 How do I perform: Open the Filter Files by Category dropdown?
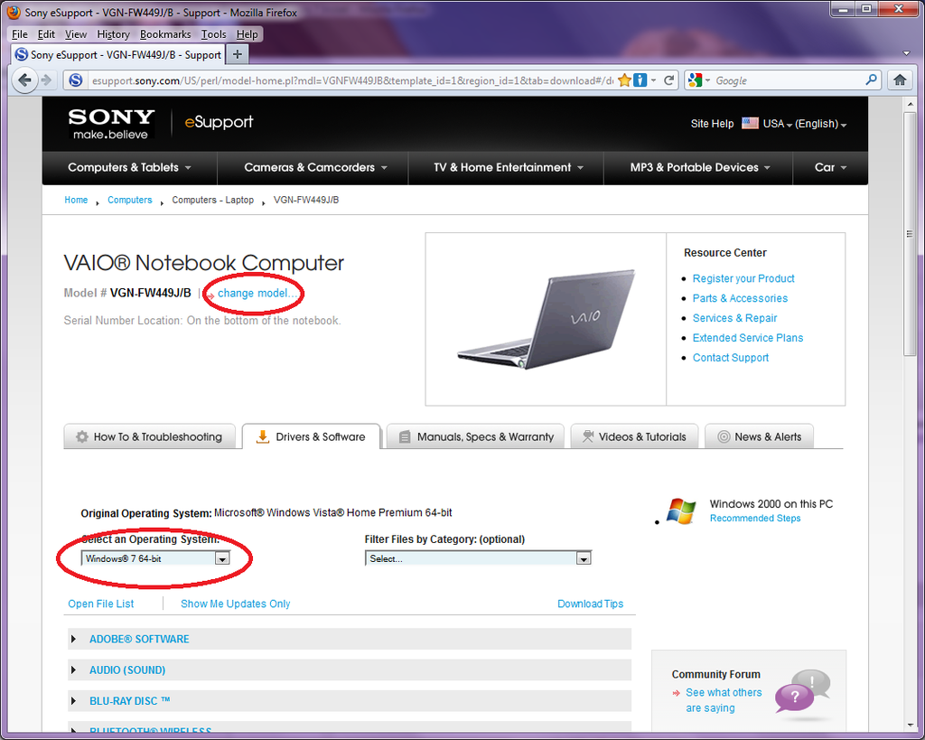coord(478,558)
